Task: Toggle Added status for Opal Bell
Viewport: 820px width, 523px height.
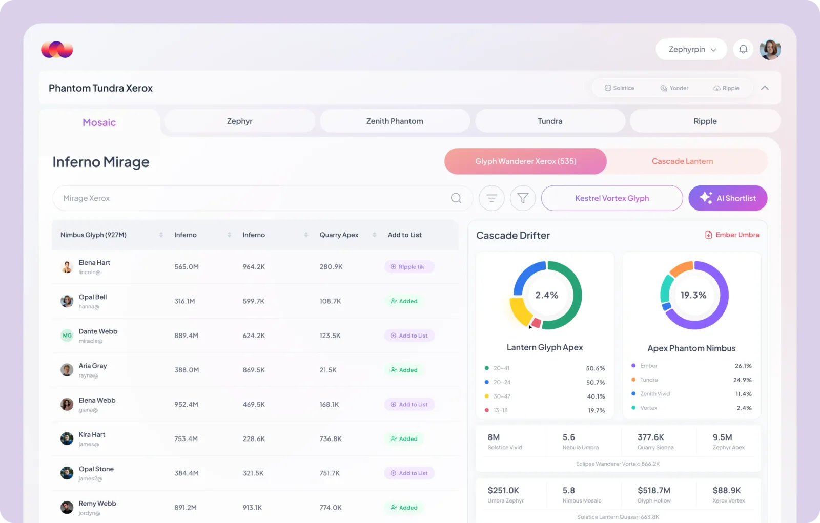Action: (404, 301)
